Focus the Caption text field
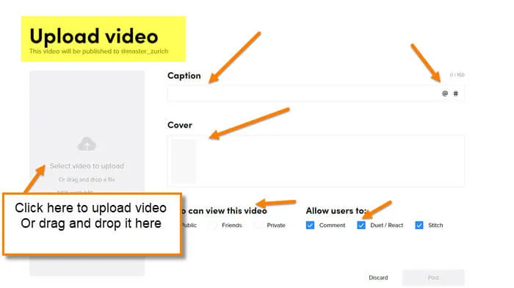The image size is (514, 288). 316,93
